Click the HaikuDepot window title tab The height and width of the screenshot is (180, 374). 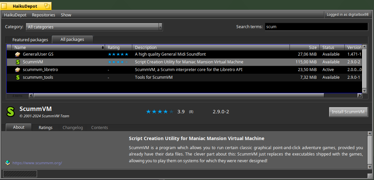26,6
